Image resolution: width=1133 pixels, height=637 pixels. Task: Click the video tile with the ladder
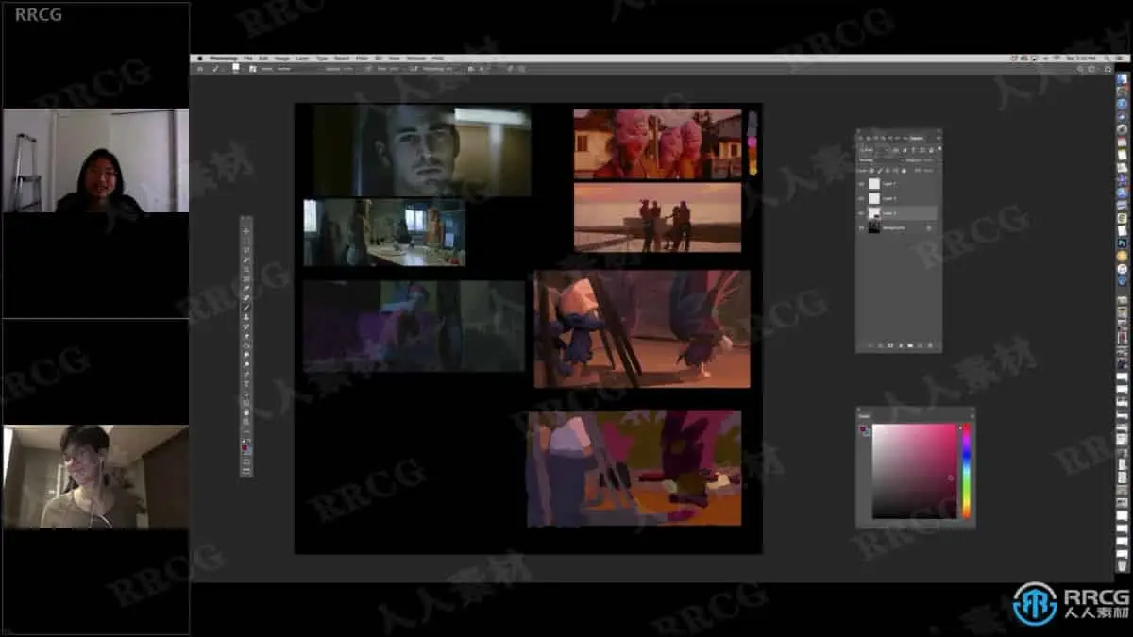coord(95,160)
